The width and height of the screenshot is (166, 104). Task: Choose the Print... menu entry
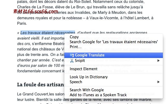pos(75,47)
